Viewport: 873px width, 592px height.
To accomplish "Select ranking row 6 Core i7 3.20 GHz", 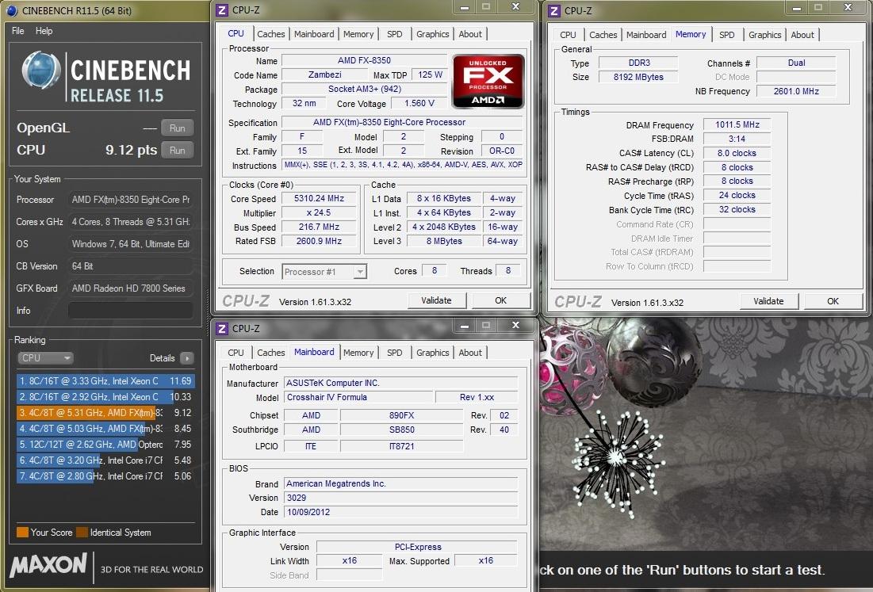I will click(x=105, y=460).
